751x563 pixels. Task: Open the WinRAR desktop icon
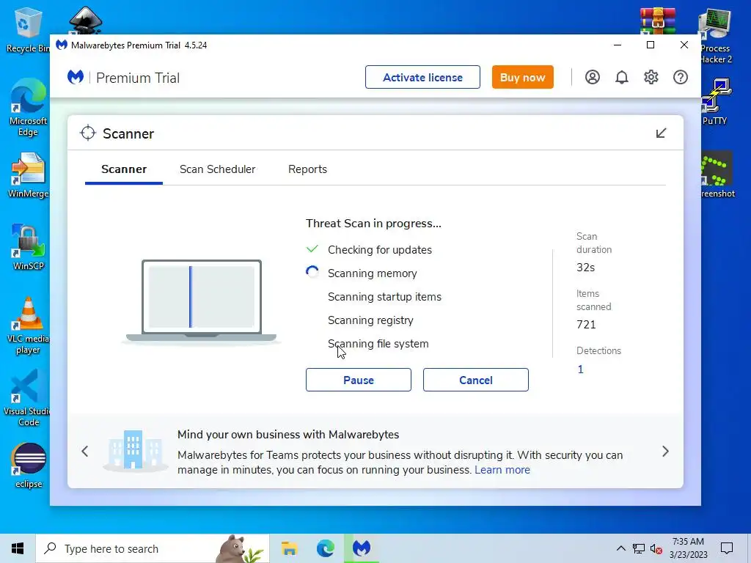(x=658, y=21)
